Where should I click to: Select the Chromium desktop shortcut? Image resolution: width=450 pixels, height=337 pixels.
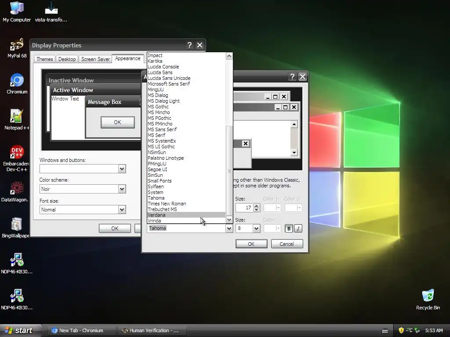(17, 84)
